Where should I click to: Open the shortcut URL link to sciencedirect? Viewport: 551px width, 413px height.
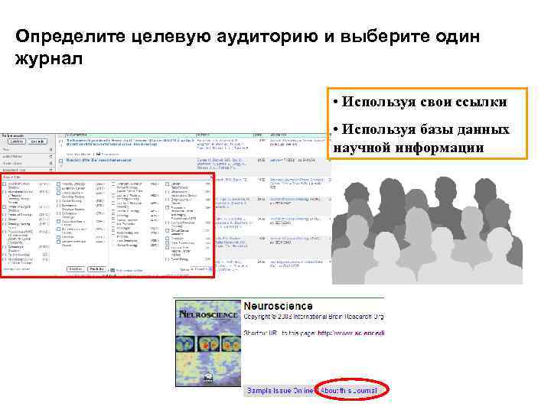(x=350, y=333)
